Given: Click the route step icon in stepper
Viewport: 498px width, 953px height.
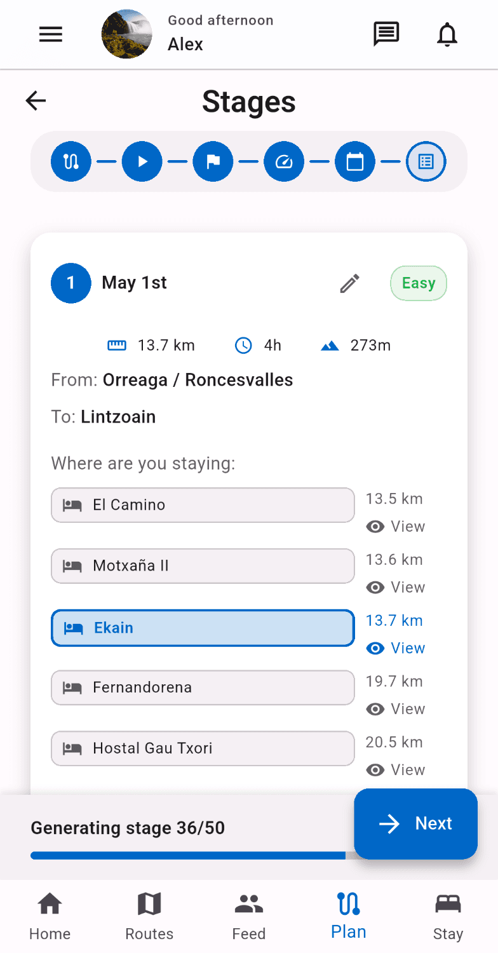Looking at the screenshot, I should (71, 161).
